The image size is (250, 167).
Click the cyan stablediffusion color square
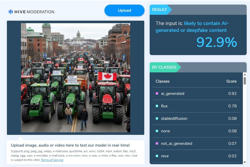pos(157,119)
